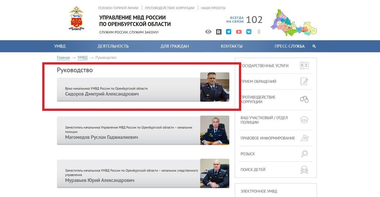Click the police cap icon for Ваш участковый

(x=304, y=120)
